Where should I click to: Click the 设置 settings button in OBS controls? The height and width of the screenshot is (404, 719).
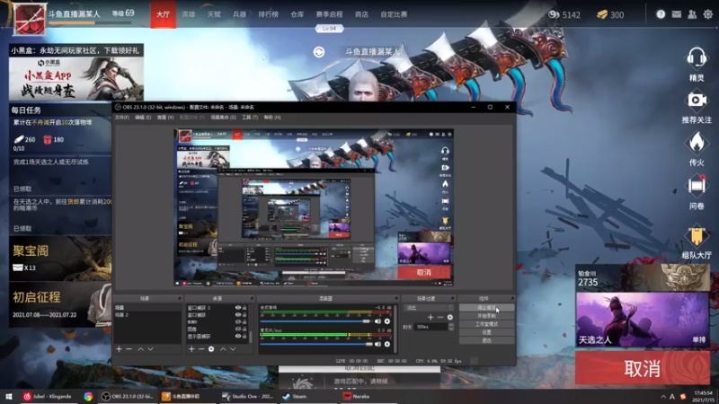pyautogui.click(x=486, y=332)
